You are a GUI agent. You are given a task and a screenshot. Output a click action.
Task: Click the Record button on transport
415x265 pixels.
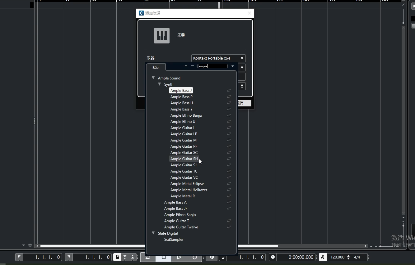pos(194,257)
